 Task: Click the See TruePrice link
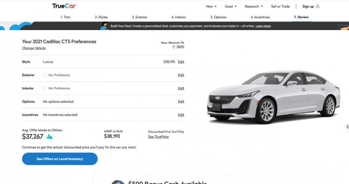158,137
